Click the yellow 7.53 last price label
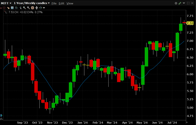Viewport: 196px width, 125px height. point(190,23)
